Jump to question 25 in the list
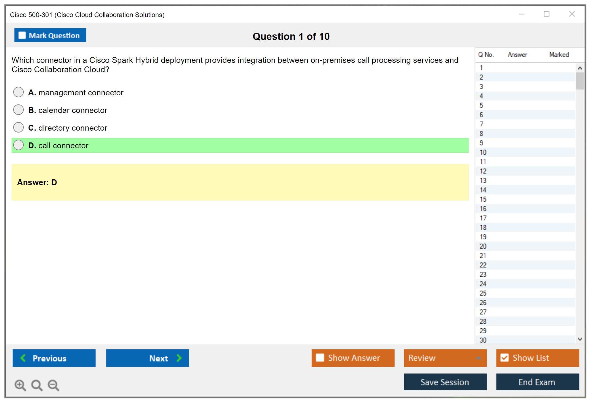Viewport: 593px width, 405px height. coord(483,293)
